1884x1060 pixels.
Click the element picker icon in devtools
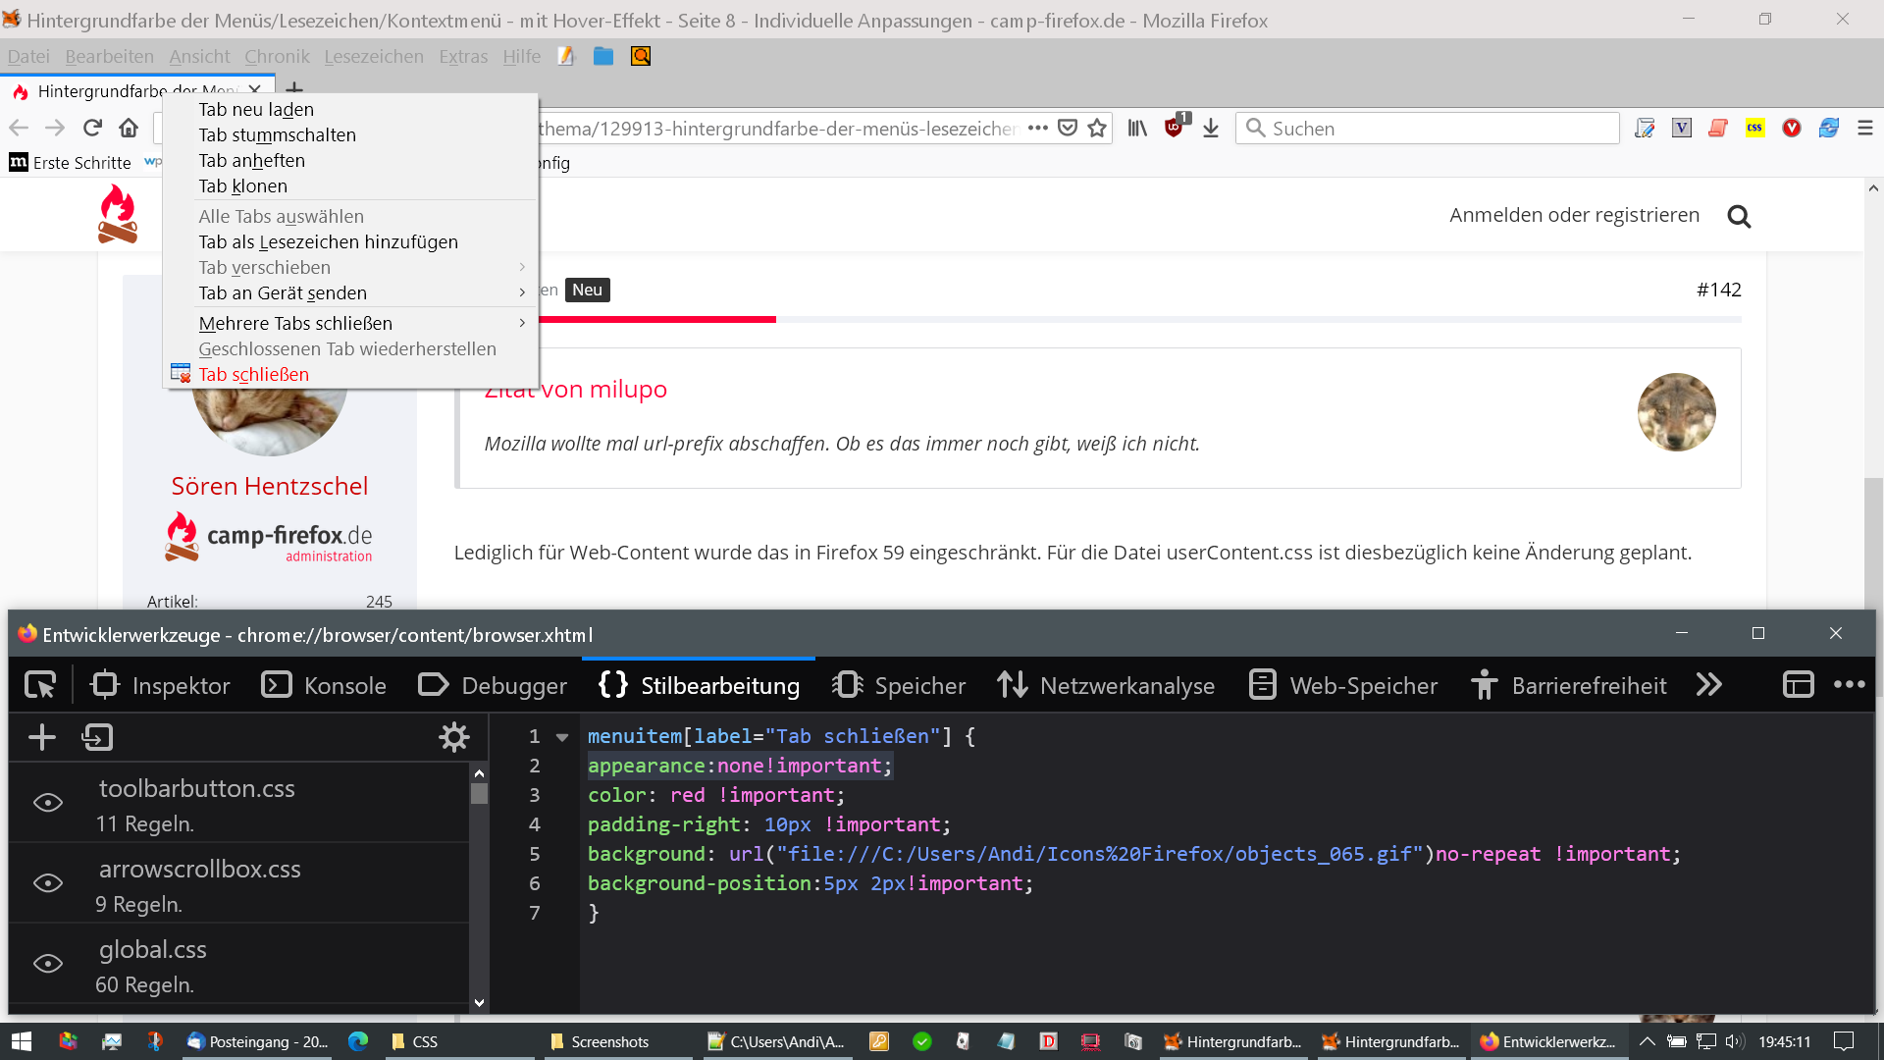coord(40,685)
